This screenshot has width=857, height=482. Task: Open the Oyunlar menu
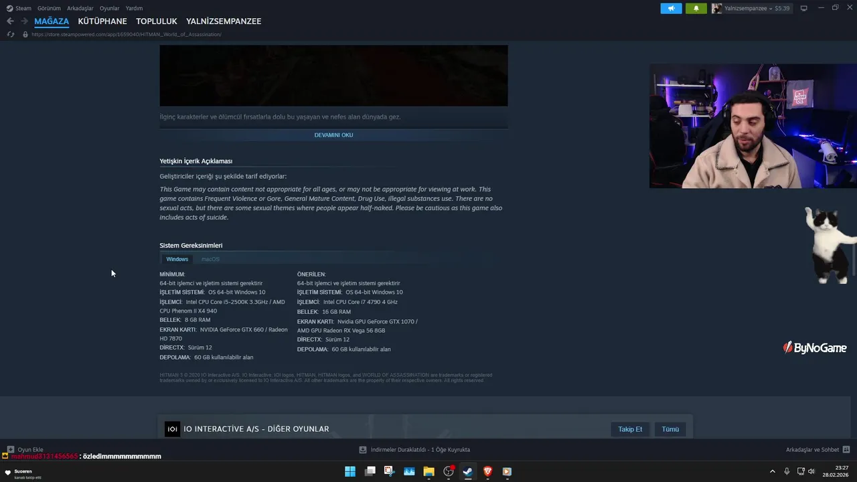coord(109,8)
